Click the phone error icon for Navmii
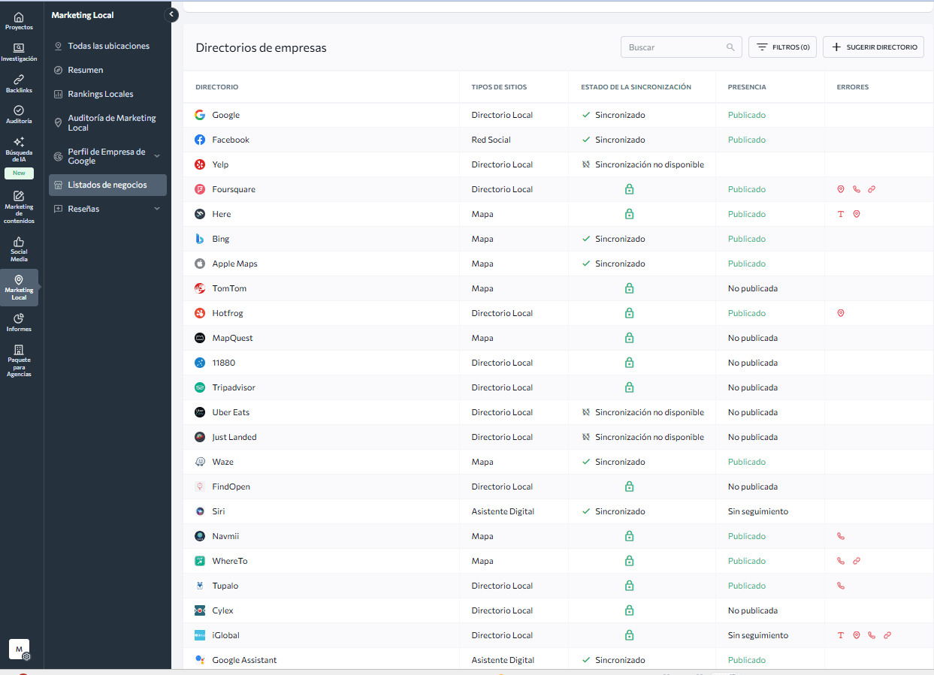This screenshot has height=675, width=934. (x=841, y=536)
